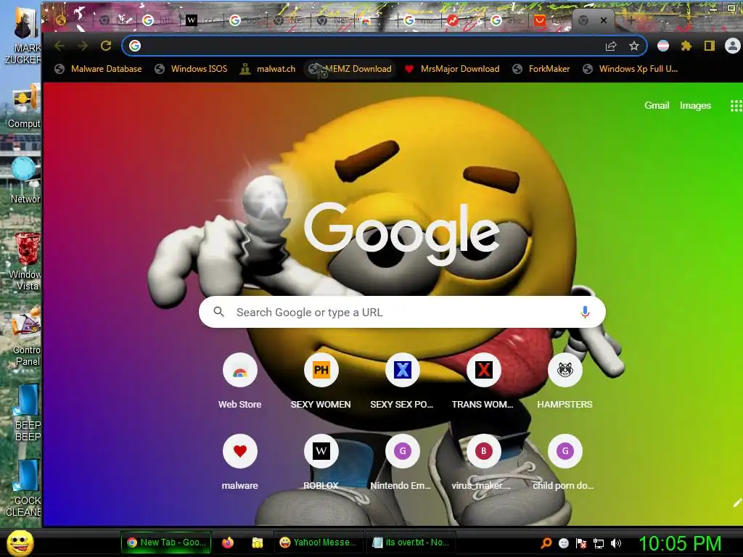Open the Malware Database bookmark
743x557 pixels.
point(98,69)
